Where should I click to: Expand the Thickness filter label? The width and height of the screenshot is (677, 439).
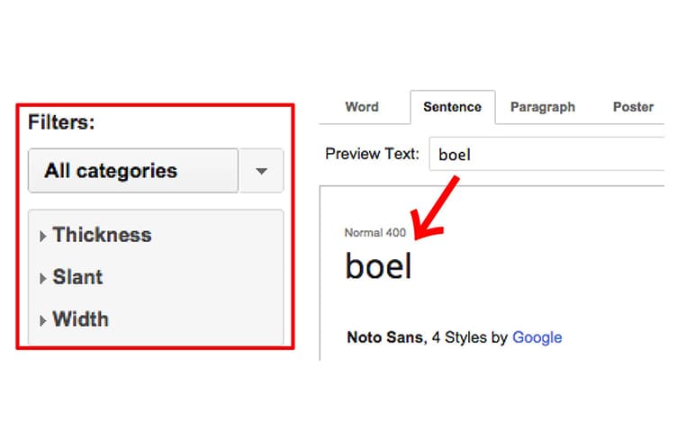102,236
